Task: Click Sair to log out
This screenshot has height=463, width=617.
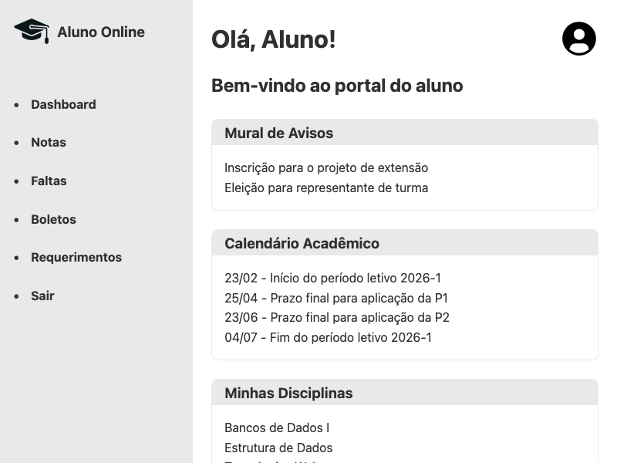Action: 42,296
